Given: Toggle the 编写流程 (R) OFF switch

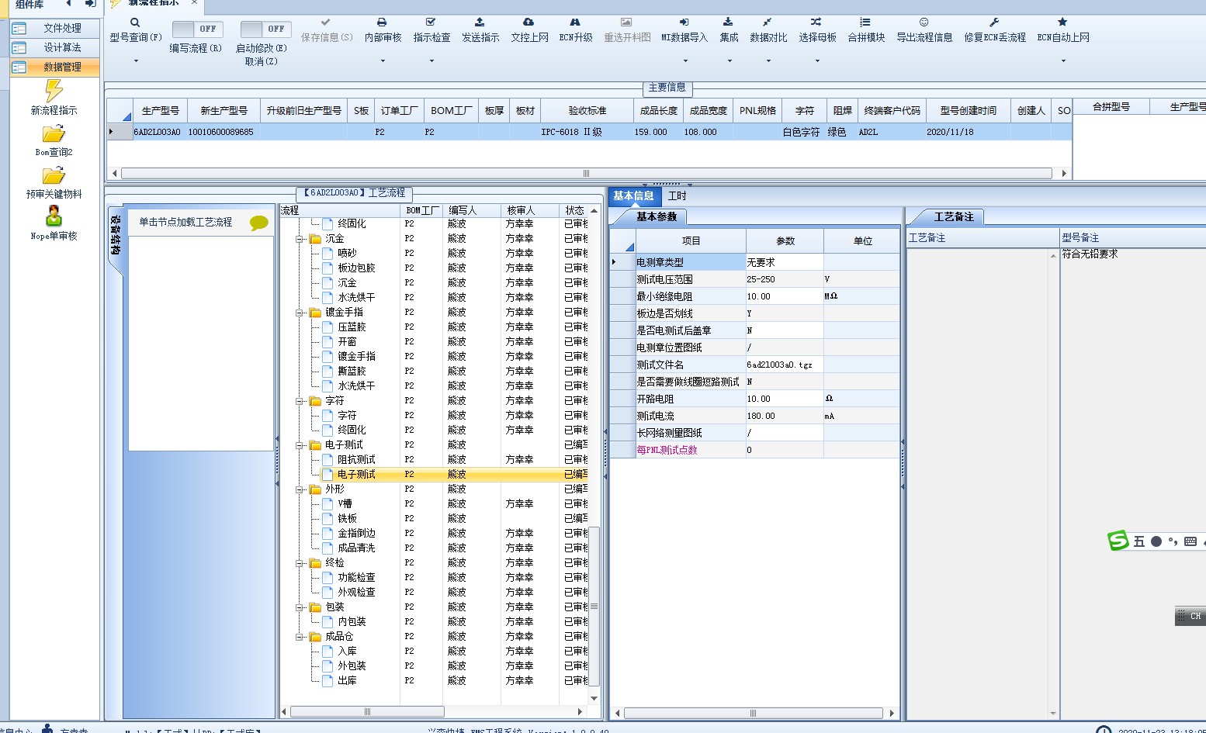Looking at the screenshot, I should pos(197,29).
